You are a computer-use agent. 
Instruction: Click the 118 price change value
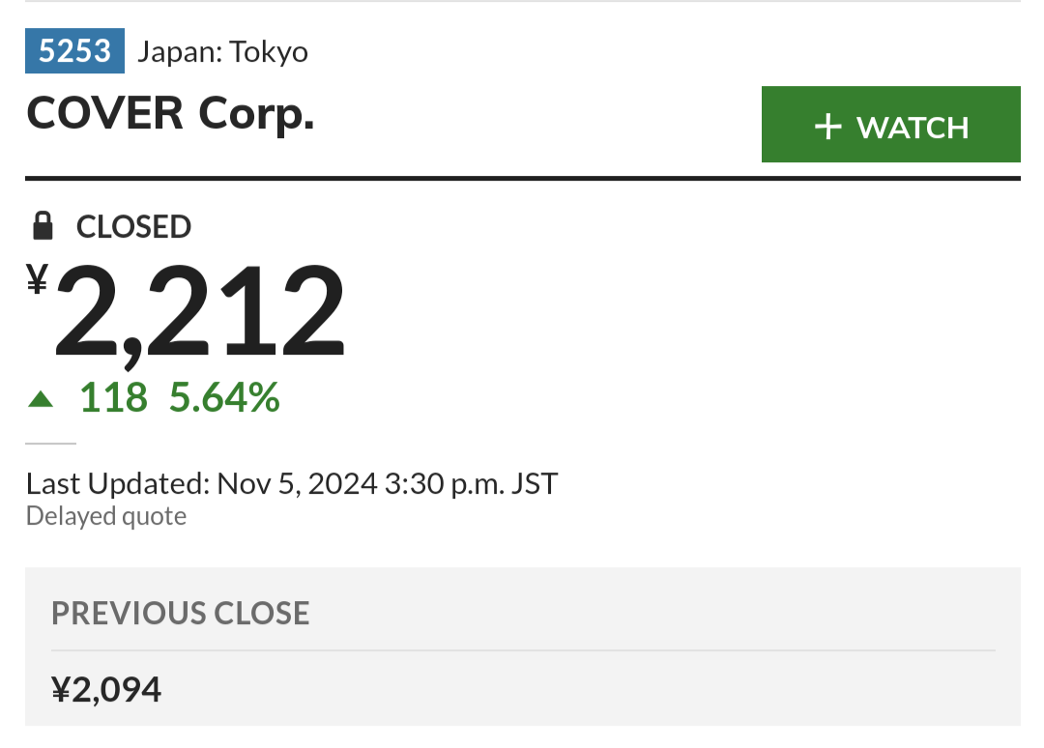tap(113, 398)
